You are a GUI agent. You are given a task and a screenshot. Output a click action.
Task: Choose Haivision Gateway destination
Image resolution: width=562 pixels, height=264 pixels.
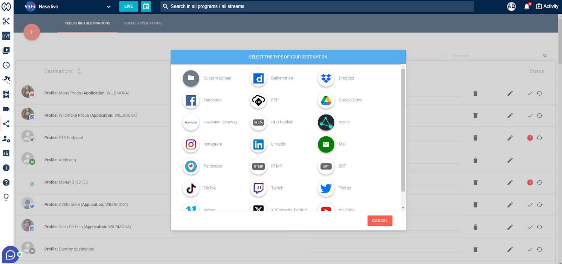(191, 122)
